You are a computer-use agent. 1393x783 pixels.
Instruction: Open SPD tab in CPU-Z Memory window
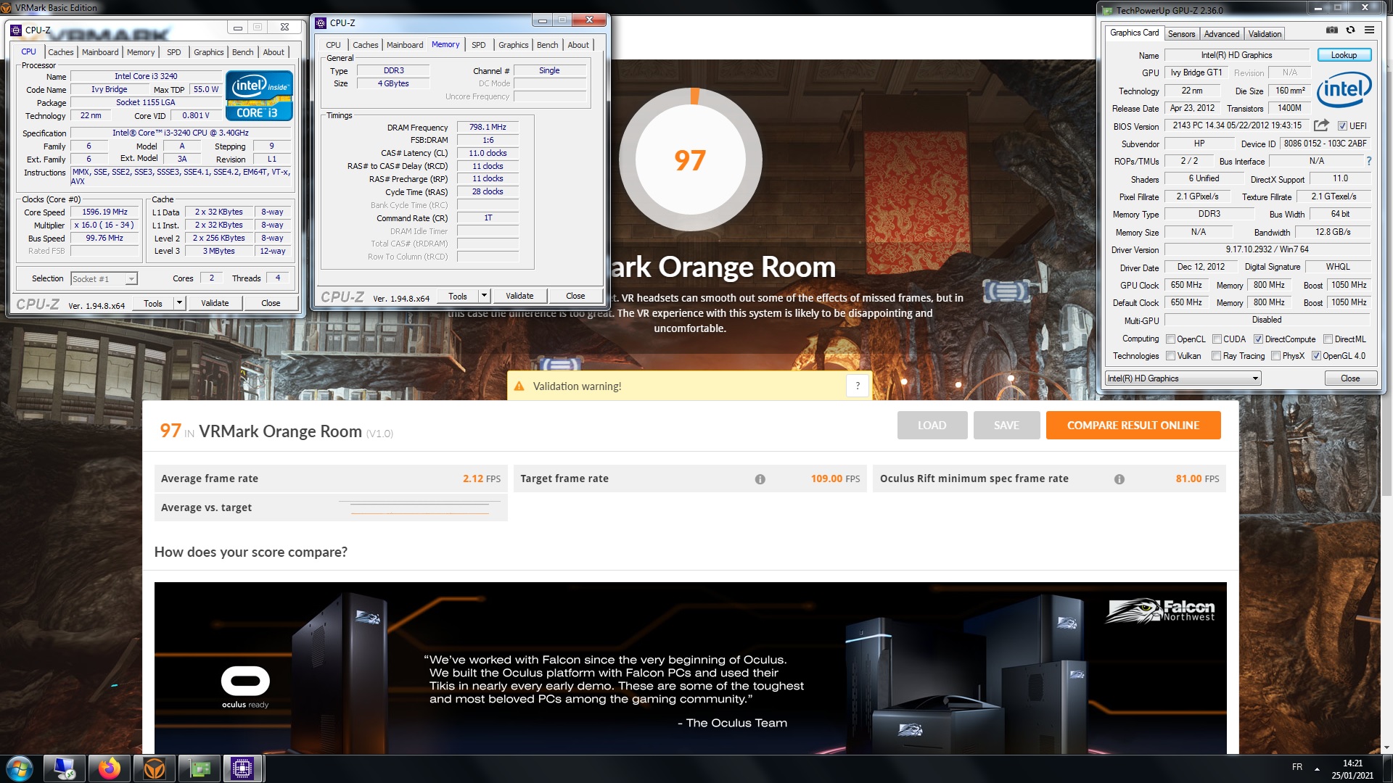coord(478,45)
